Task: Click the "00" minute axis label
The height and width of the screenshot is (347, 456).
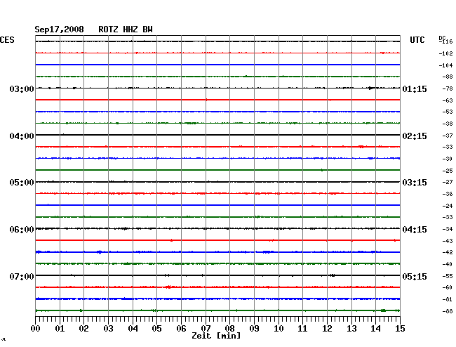Action: coord(36,329)
